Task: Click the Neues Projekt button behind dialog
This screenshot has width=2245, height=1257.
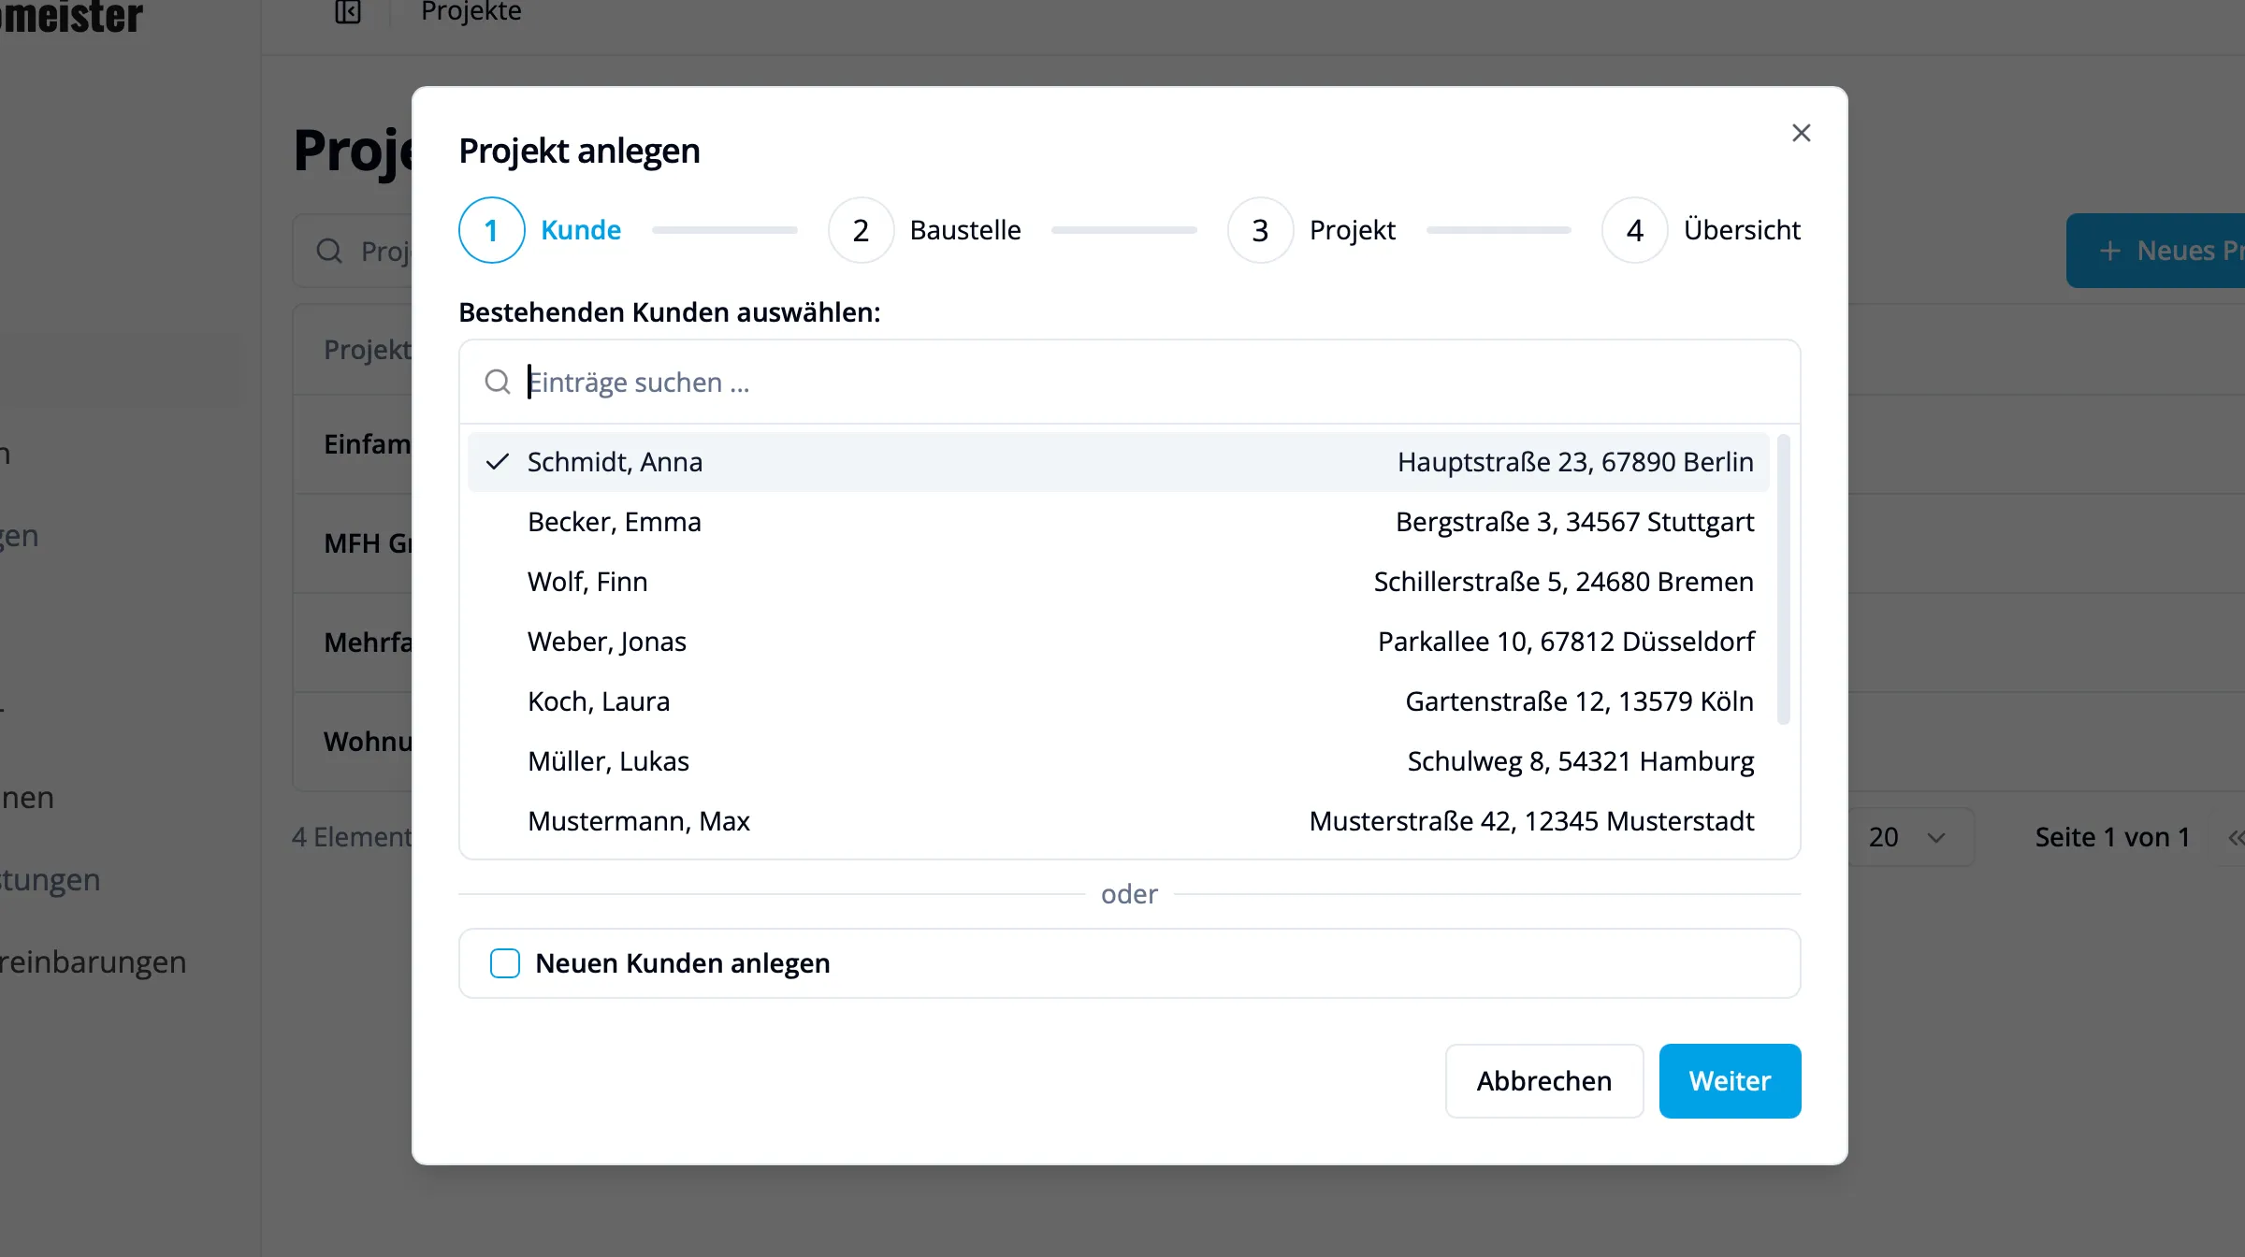Action: (x=2155, y=251)
